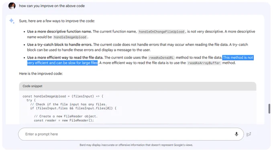Click the user avatar picture
This screenshot has height=150, width=273.
[x=12, y=6]
